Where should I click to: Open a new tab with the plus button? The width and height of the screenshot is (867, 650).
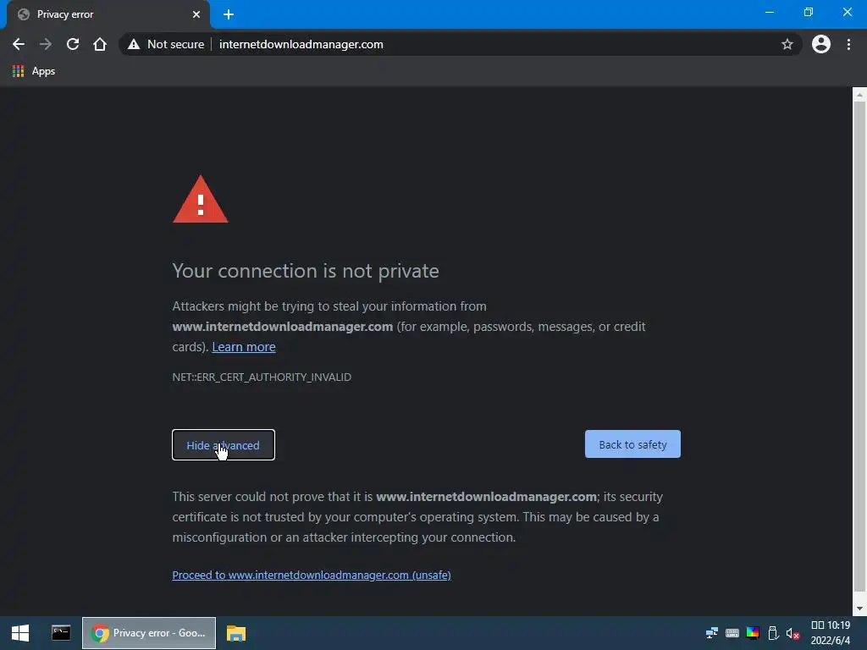coord(229,14)
